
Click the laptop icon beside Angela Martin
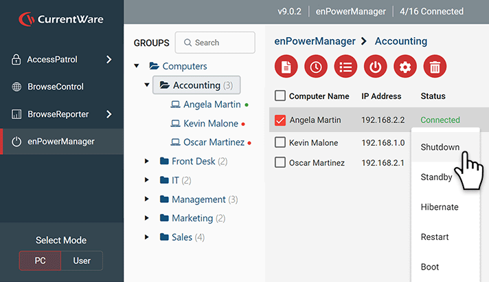tap(175, 105)
